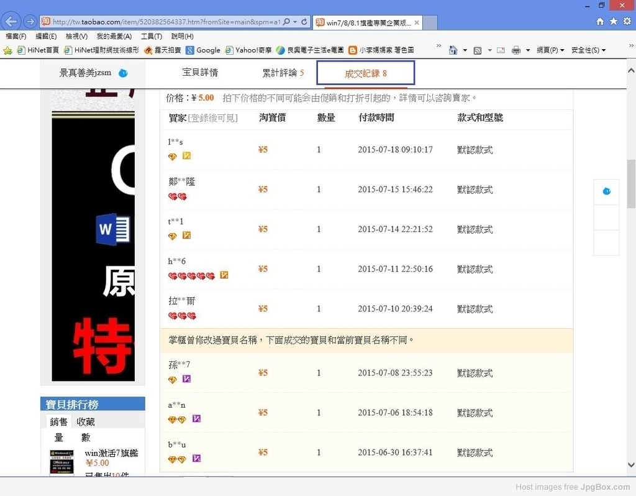Open the 我的最愛(A) menu

tap(114, 37)
